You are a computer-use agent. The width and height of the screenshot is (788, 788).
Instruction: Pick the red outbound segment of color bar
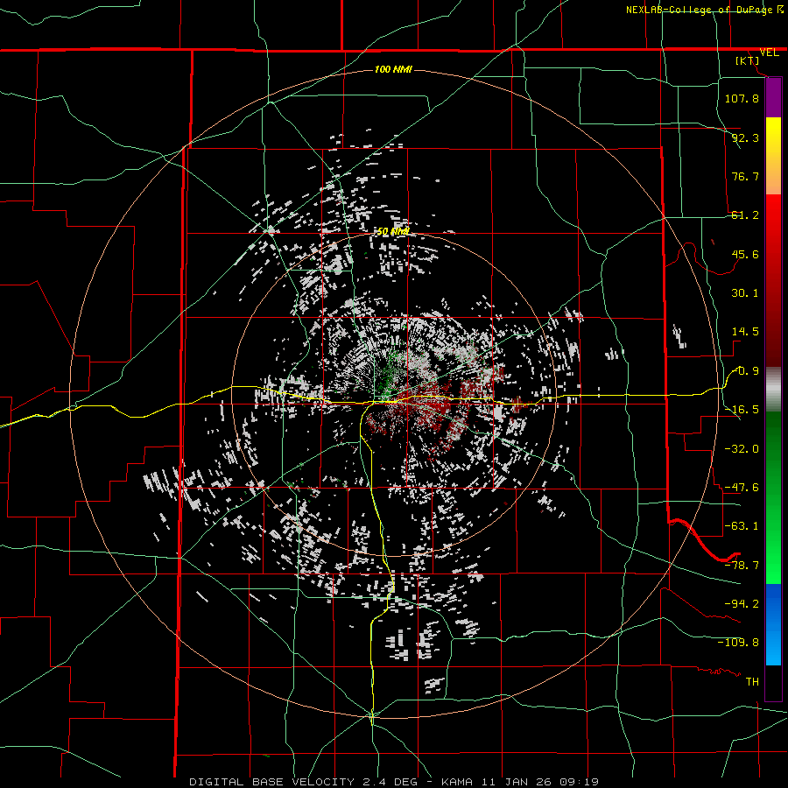point(773,280)
